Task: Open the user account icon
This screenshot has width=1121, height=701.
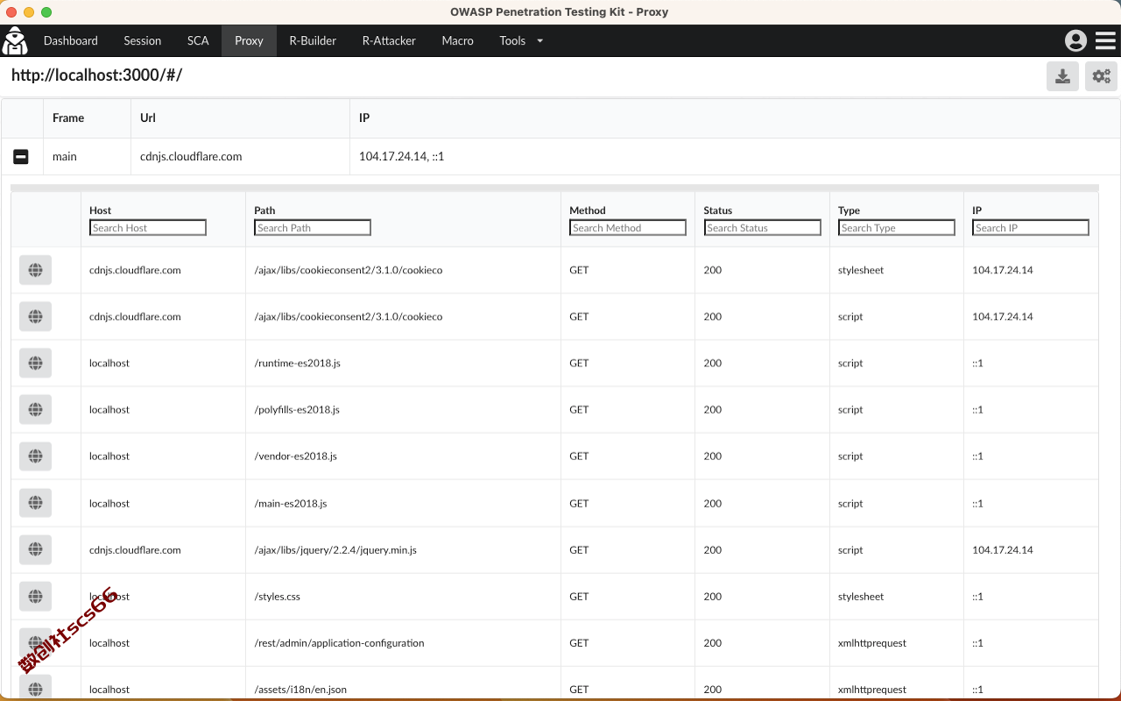Action: 1075,40
